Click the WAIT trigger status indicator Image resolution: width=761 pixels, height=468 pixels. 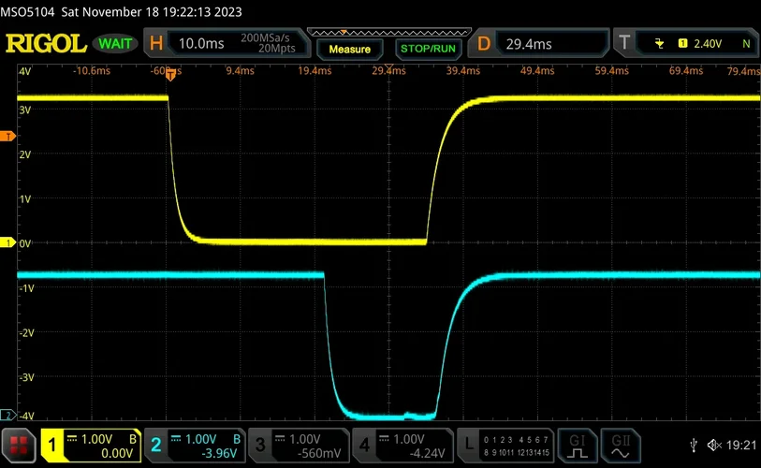(x=114, y=44)
